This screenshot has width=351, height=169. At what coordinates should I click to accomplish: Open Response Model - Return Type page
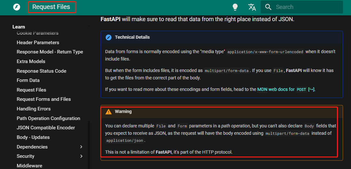[50, 52]
